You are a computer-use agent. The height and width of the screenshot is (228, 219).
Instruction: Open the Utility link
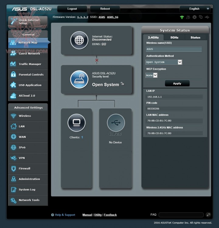tap(98, 215)
